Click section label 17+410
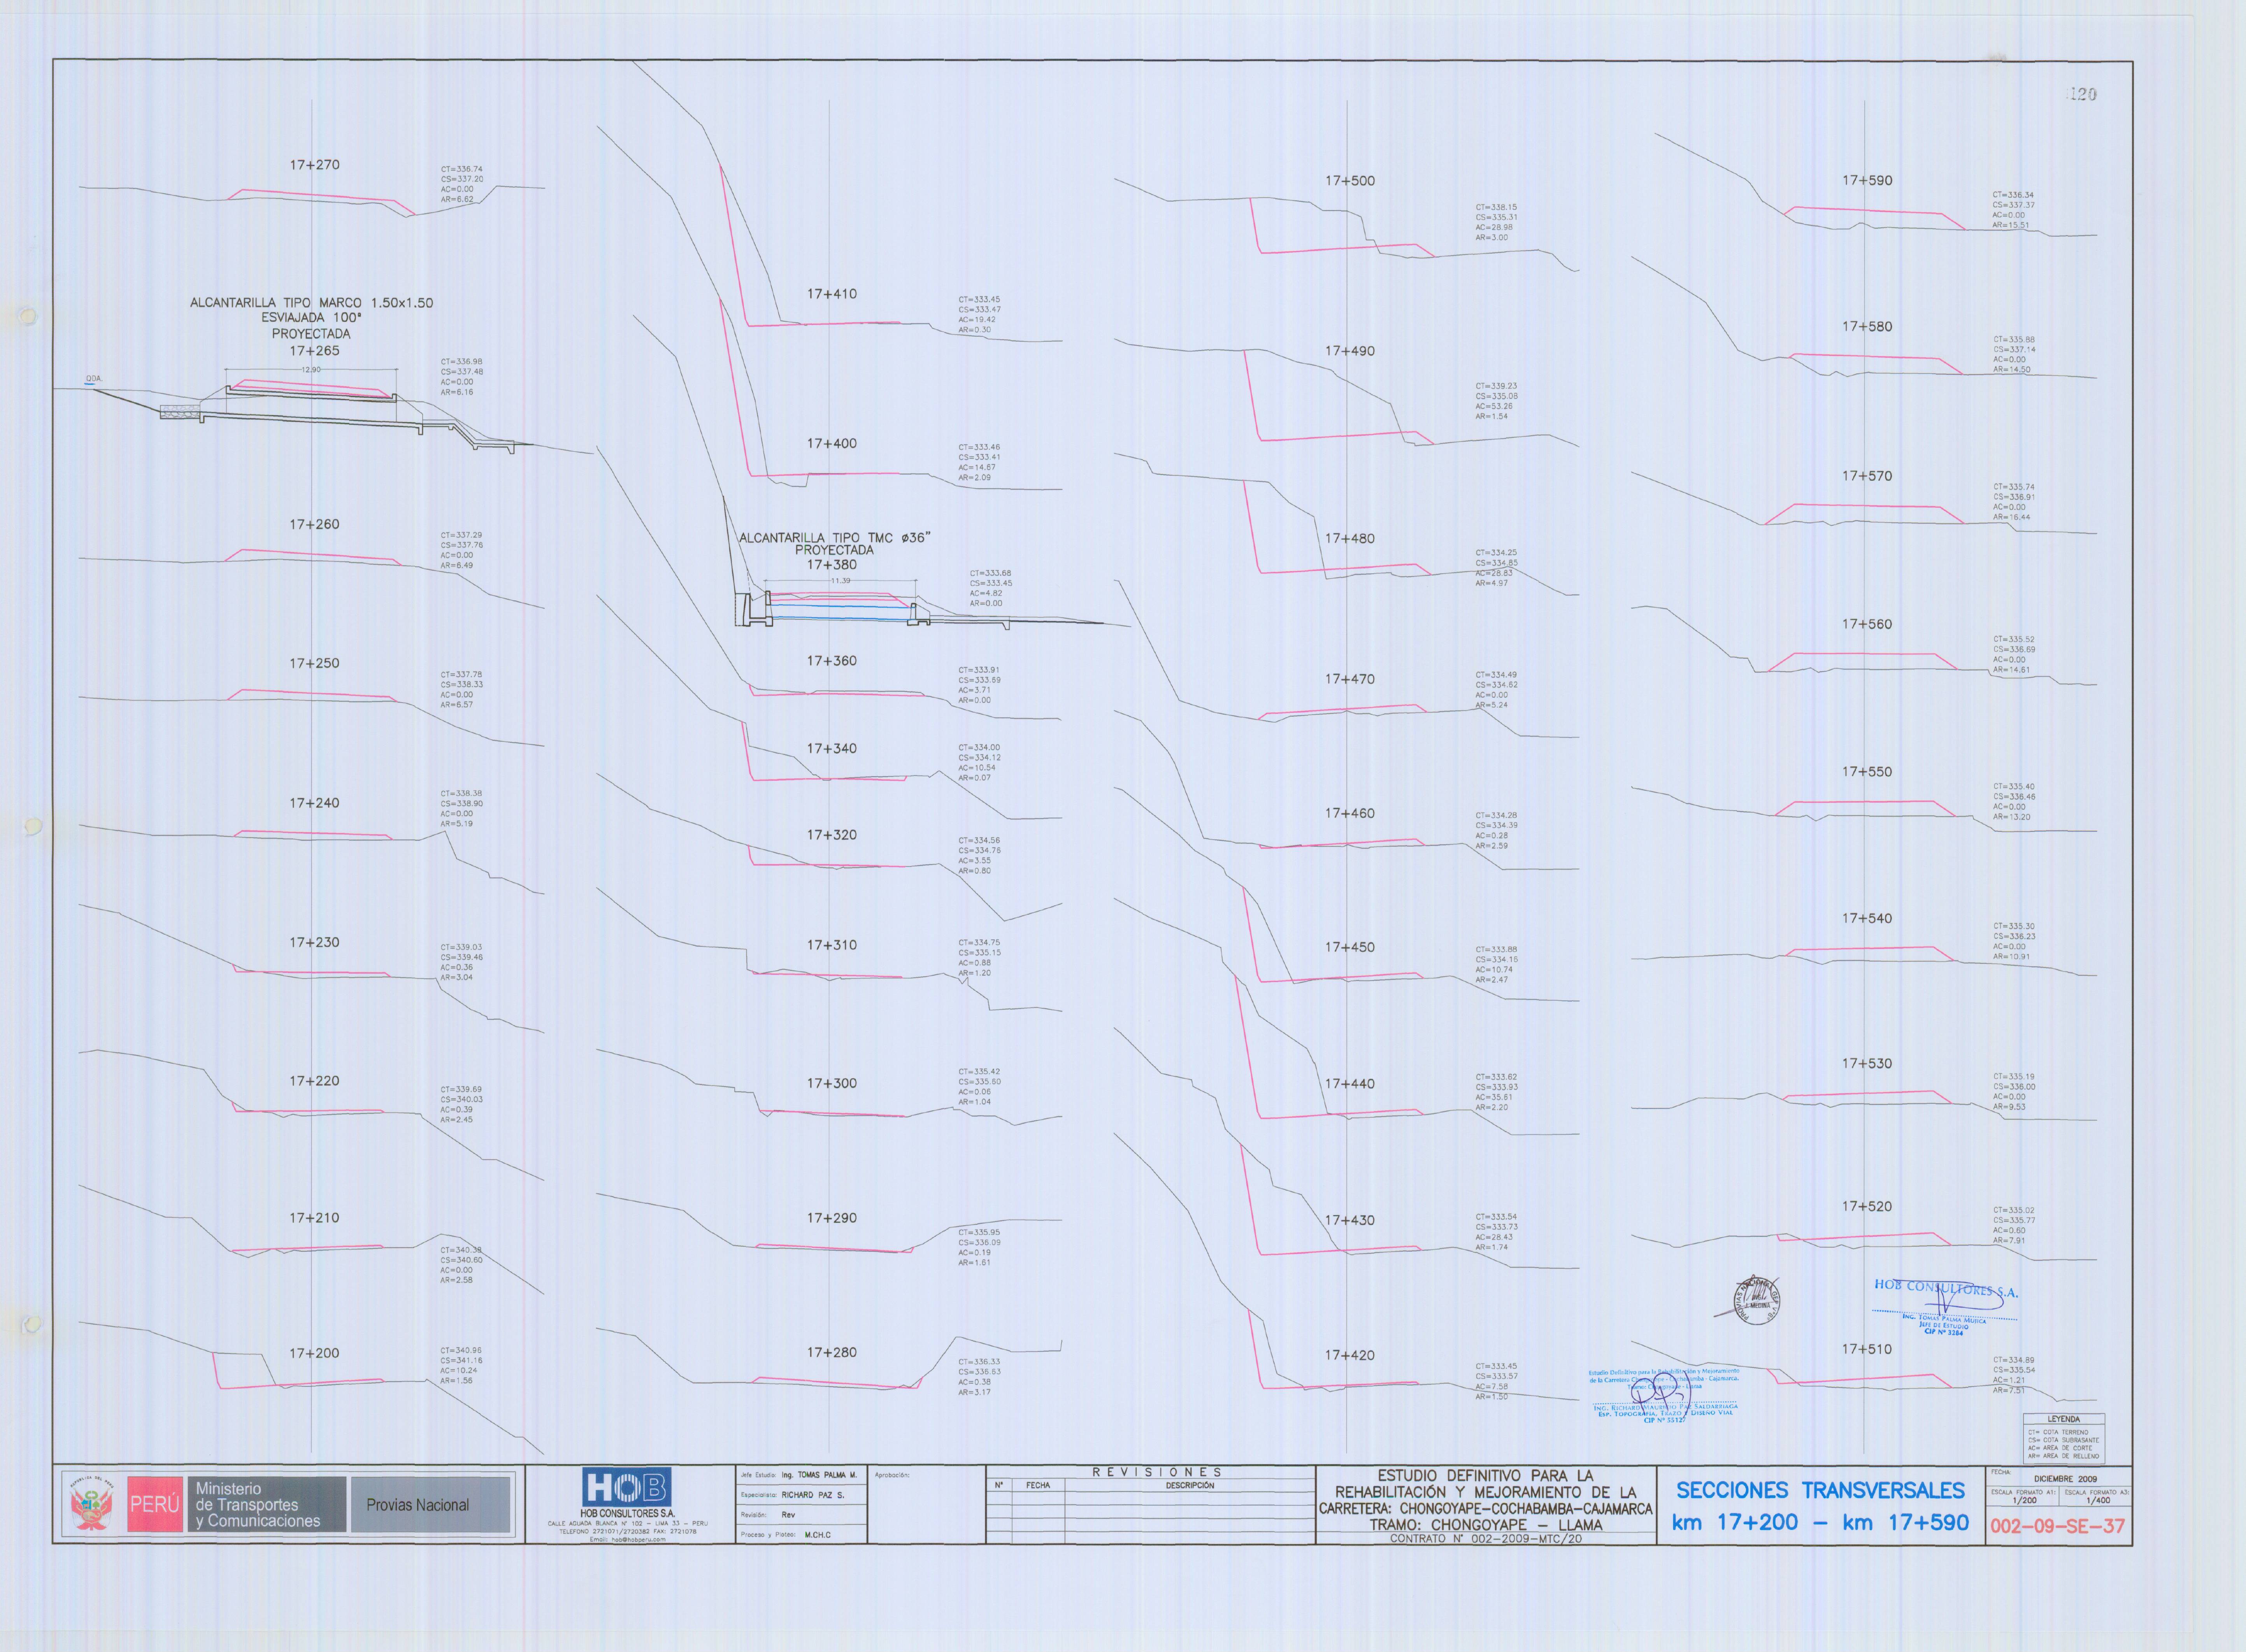2246x1652 pixels. pos(832,295)
